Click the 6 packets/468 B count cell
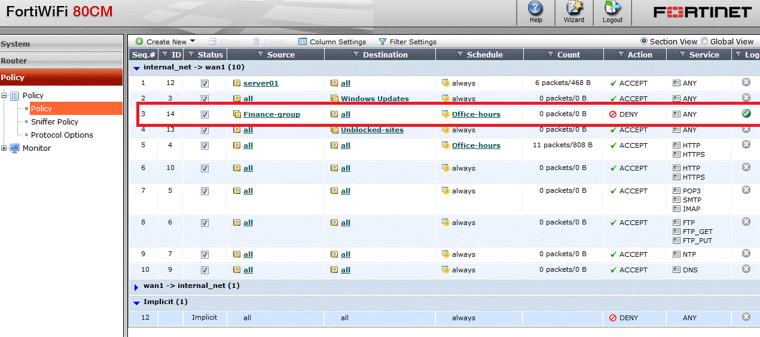Viewport: 760px width, 337px height. pyautogui.click(x=563, y=83)
